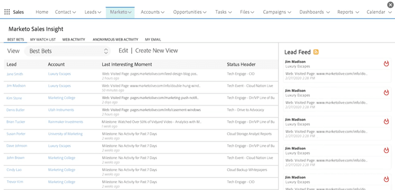Open lead Dave Johnson
395x190 pixels.
[x=17, y=146]
